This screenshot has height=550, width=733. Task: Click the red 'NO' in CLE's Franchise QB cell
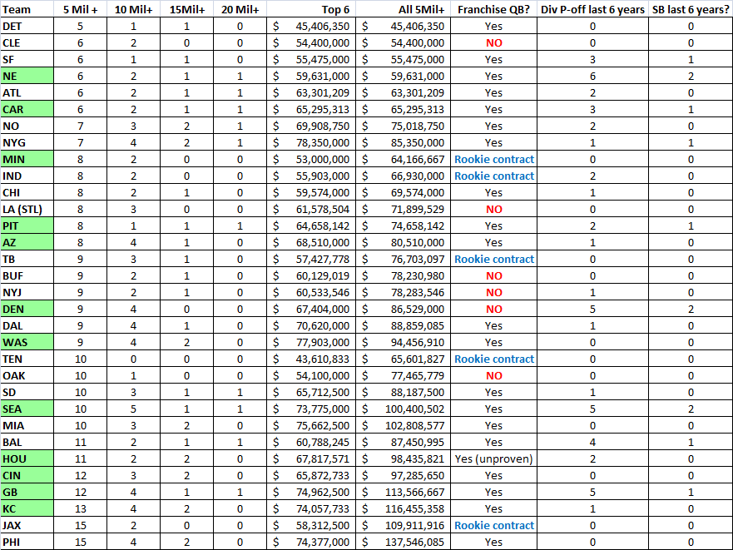pyautogui.click(x=493, y=43)
